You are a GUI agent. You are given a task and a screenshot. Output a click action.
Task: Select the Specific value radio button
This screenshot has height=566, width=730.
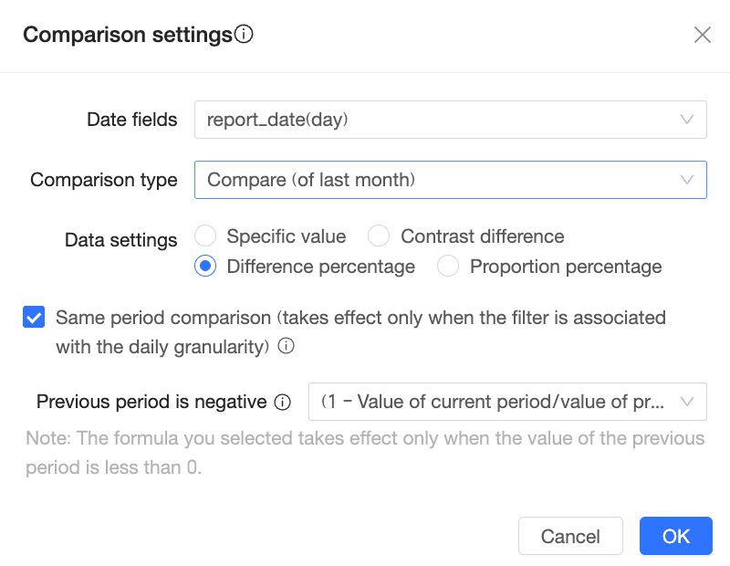[x=205, y=236]
